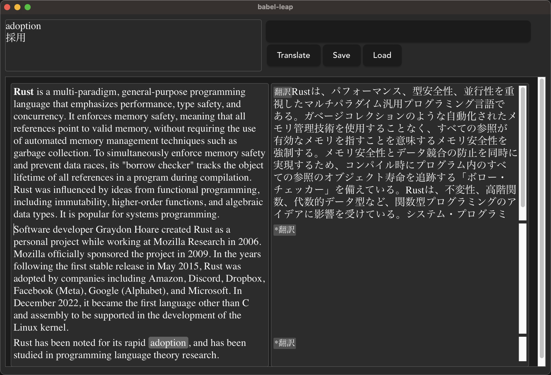Click the Japanese translated text of paragraph one

pyautogui.click(x=394, y=153)
